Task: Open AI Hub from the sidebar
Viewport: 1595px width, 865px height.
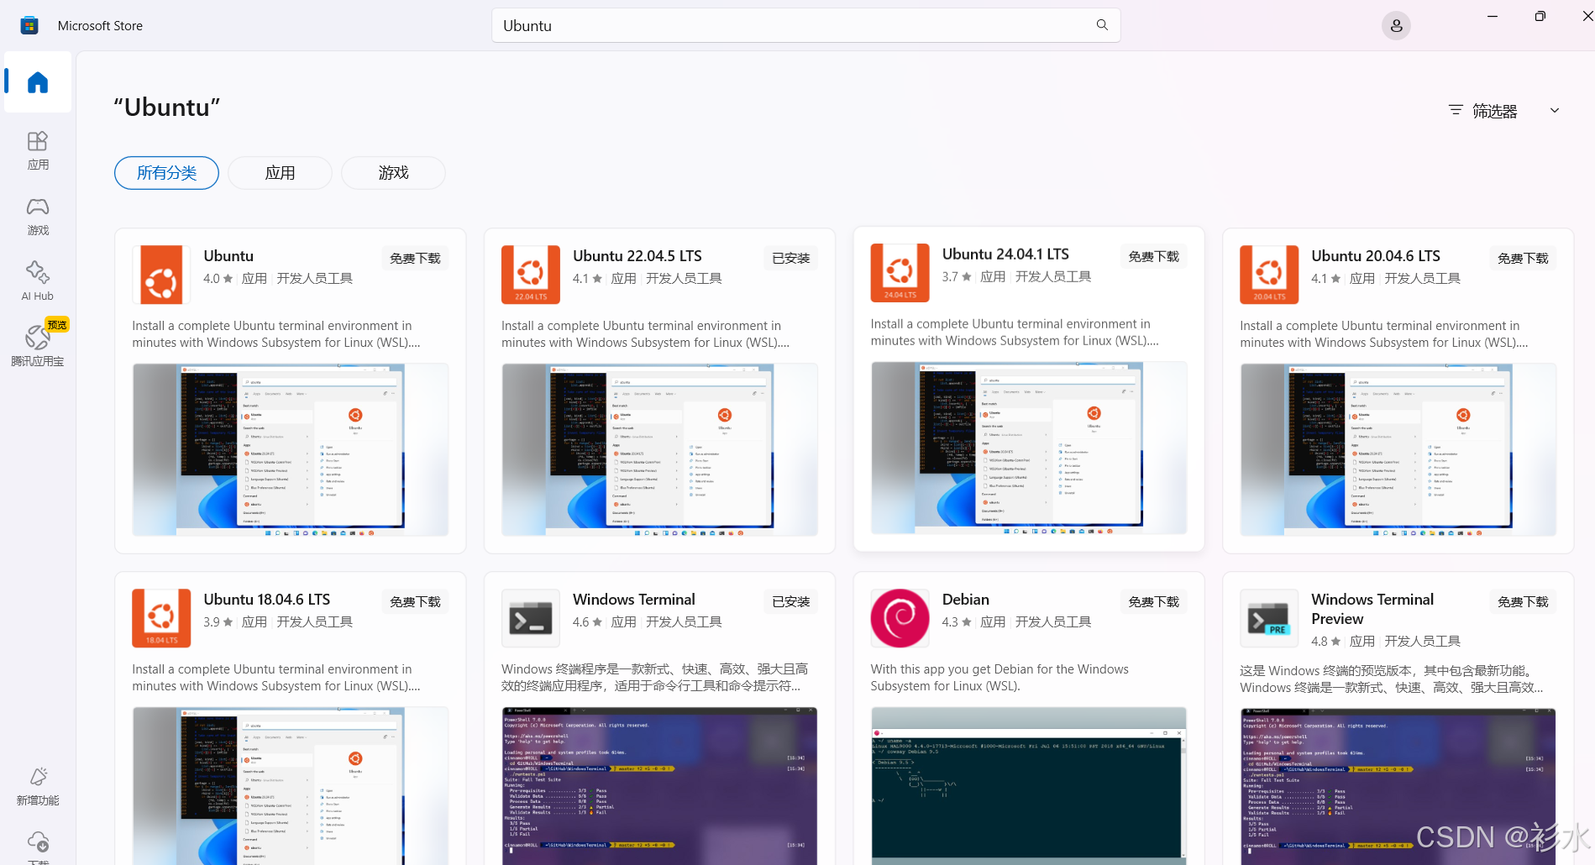Action: point(38,281)
